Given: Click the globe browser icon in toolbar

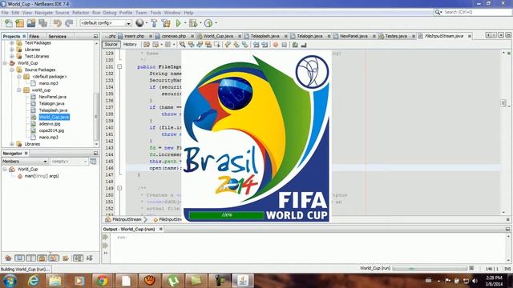Looking at the screenshot, I should coord(139,23).
